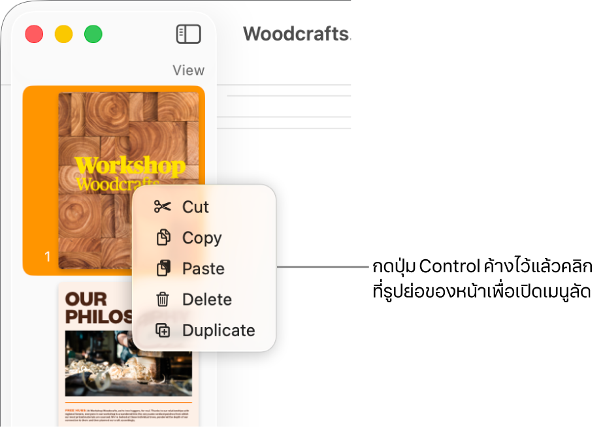Click the red close window button

point(34,34)
